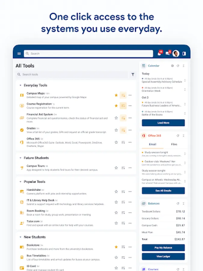Viewport: 203px width, 271px height.
Task: Favorite the Grades tool star
Action: [x=116, y=130]
